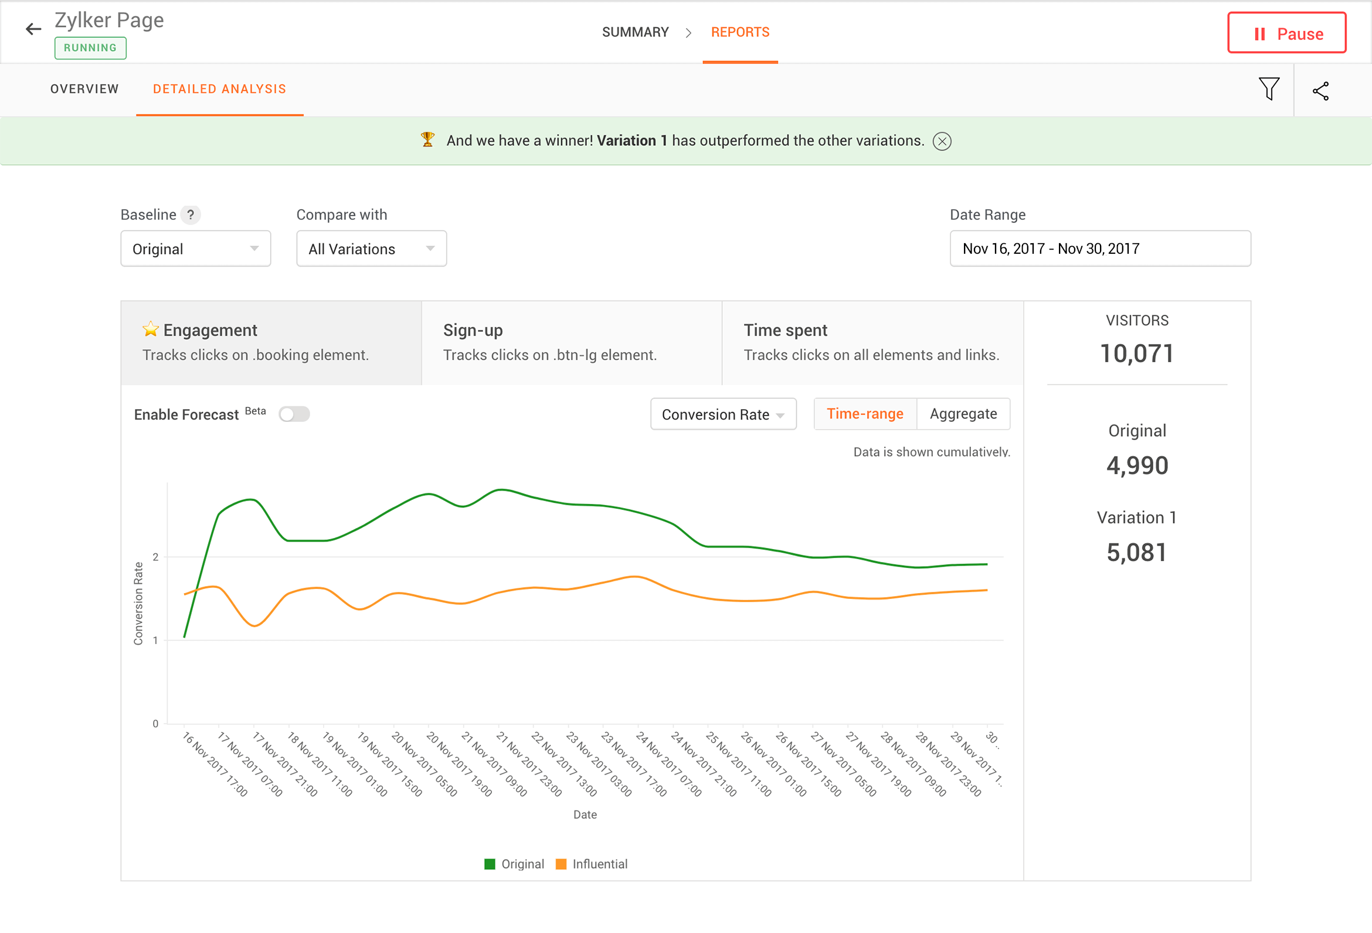The height and width of the screenshot is (933, 1372).
Task: Switch to the Overview tab
Action: pyautogui.click(x=84, y=89)
